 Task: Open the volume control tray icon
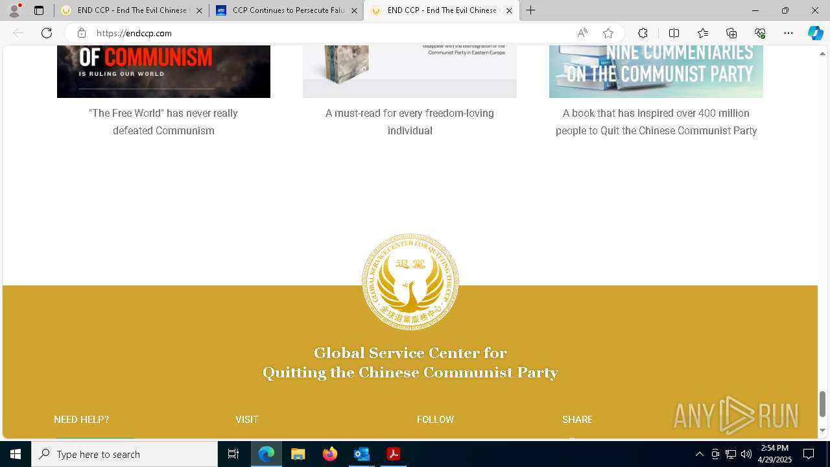[746, 454]
